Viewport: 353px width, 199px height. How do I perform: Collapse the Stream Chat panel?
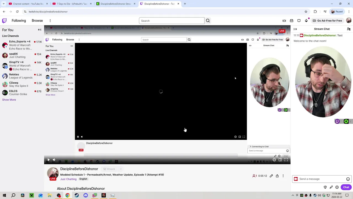point(295,29)
